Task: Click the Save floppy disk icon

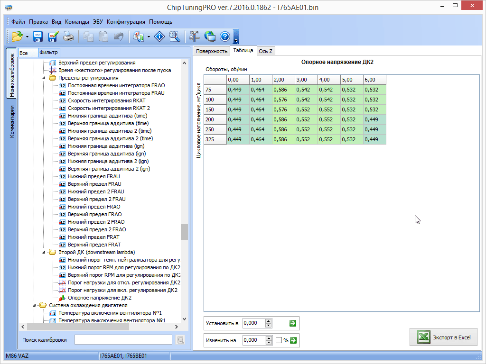Action: tap(38, 36)
